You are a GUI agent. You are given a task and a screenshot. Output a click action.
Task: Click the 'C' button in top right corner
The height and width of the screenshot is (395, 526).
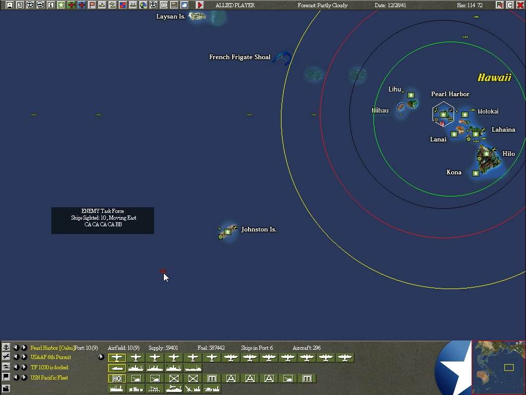tap(510, 5)
